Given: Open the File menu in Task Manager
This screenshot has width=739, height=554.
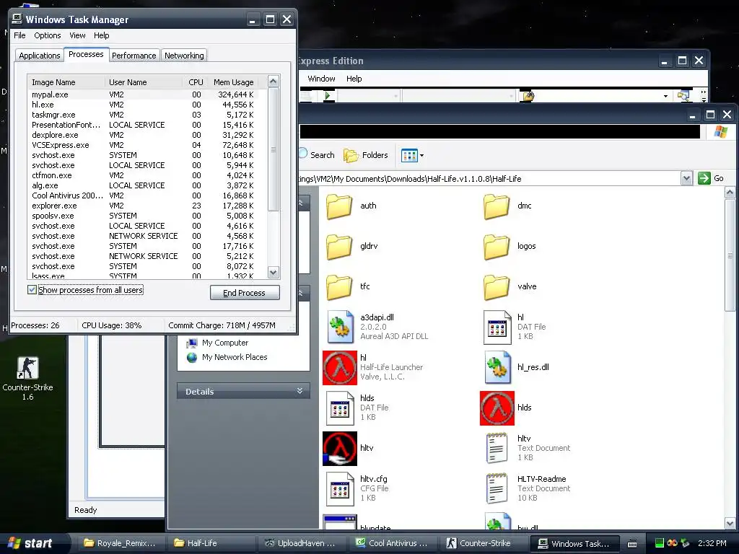Looking at the screenshot, I should coord(19,35).
